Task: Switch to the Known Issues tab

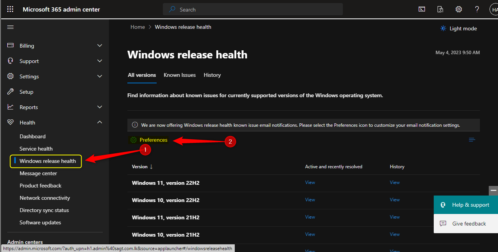Action: click(180, 75)
